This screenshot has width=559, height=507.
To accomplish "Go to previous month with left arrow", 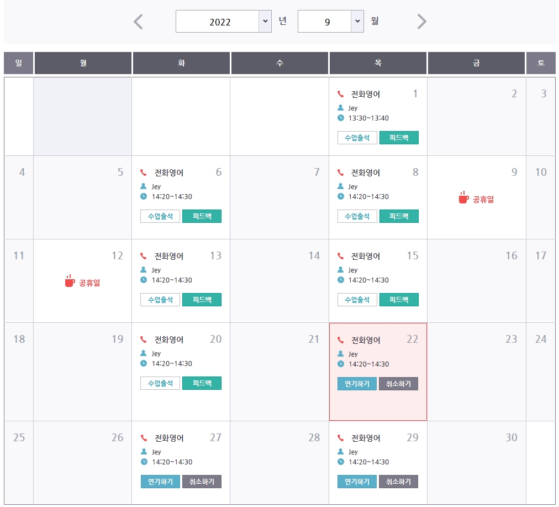I will click(138, 22).
